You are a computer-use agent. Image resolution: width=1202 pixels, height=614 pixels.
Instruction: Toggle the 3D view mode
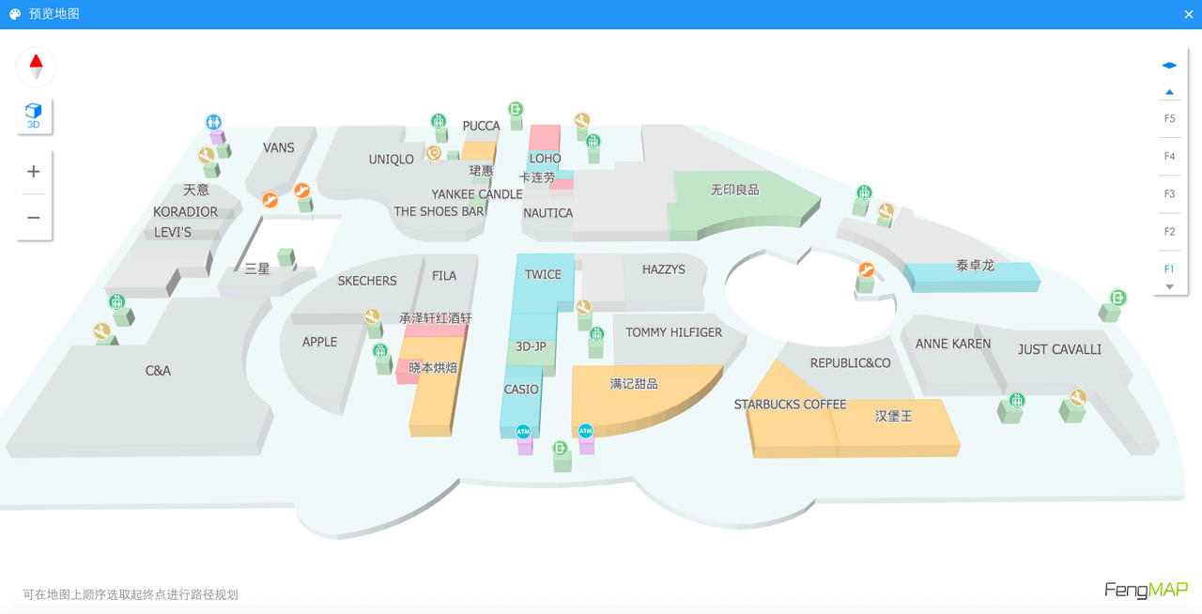pos(34,115)
